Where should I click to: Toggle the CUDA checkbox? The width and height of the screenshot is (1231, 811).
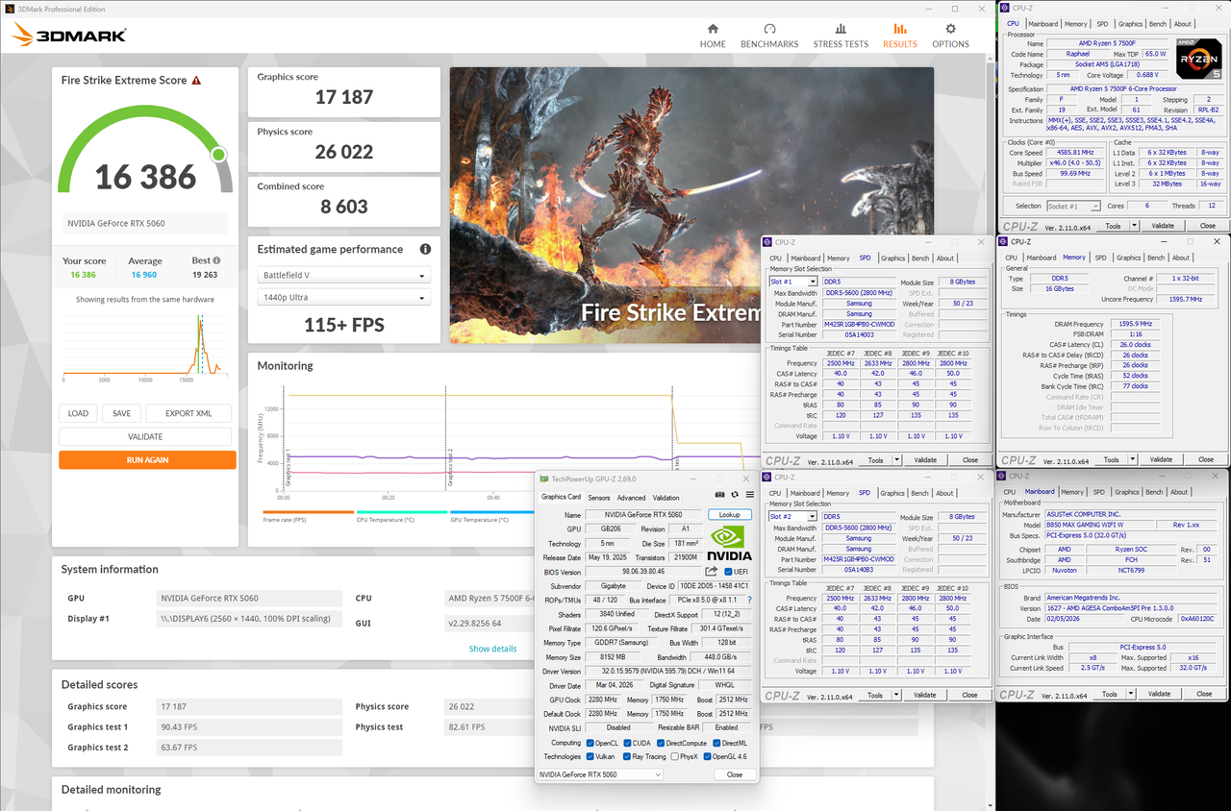pyautogui.click(x=627, y=743)
